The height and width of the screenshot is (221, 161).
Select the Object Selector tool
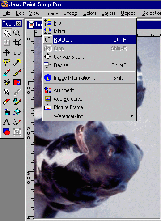click(17, 132)
